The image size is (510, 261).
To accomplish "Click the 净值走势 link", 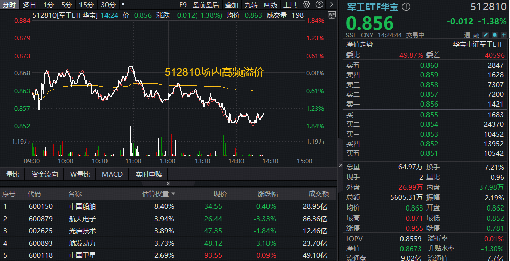I will (x=360, y=44).
